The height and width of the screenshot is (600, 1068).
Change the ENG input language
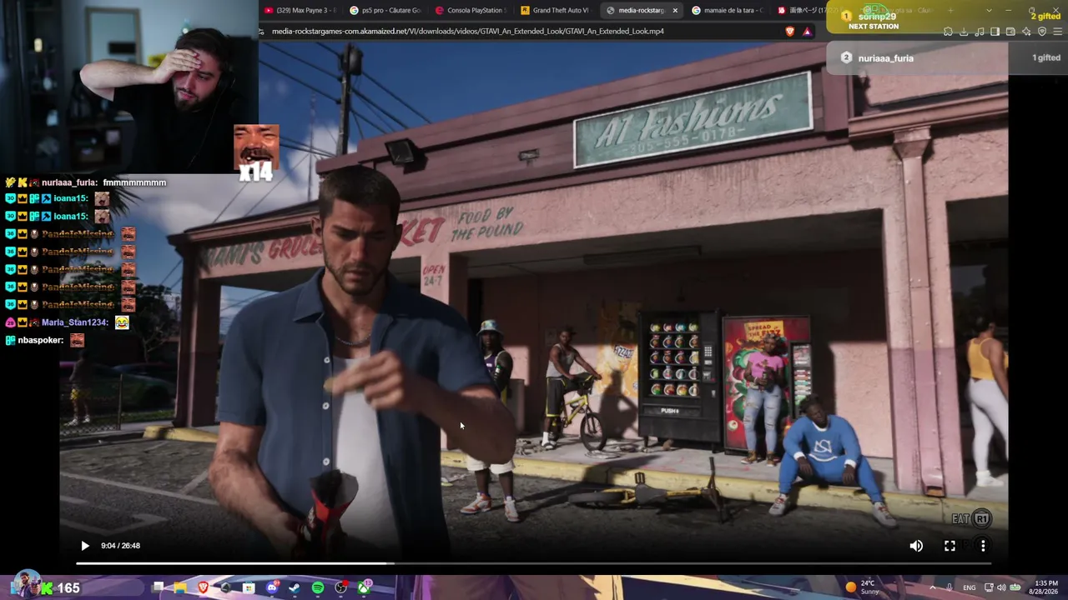click(x=969, y=587)
